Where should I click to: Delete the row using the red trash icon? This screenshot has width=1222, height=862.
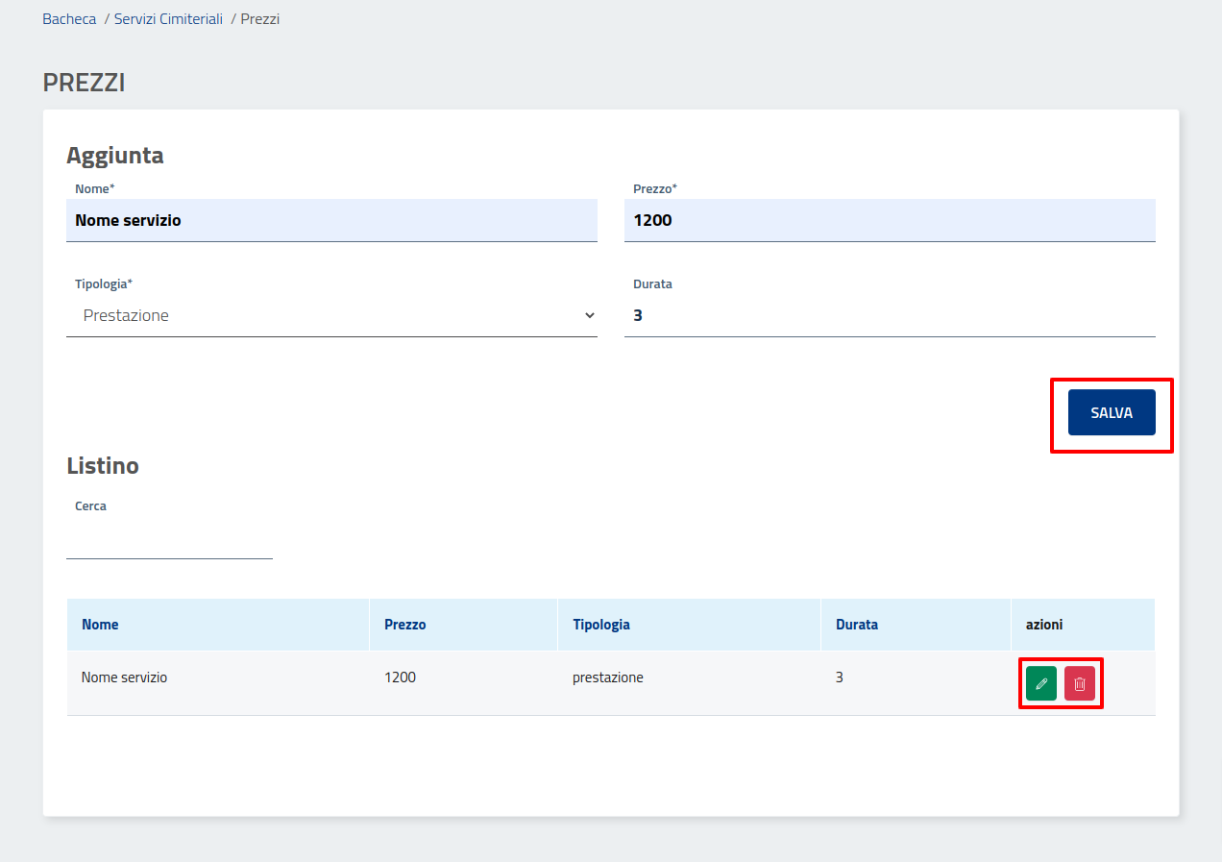point(1080,683)
